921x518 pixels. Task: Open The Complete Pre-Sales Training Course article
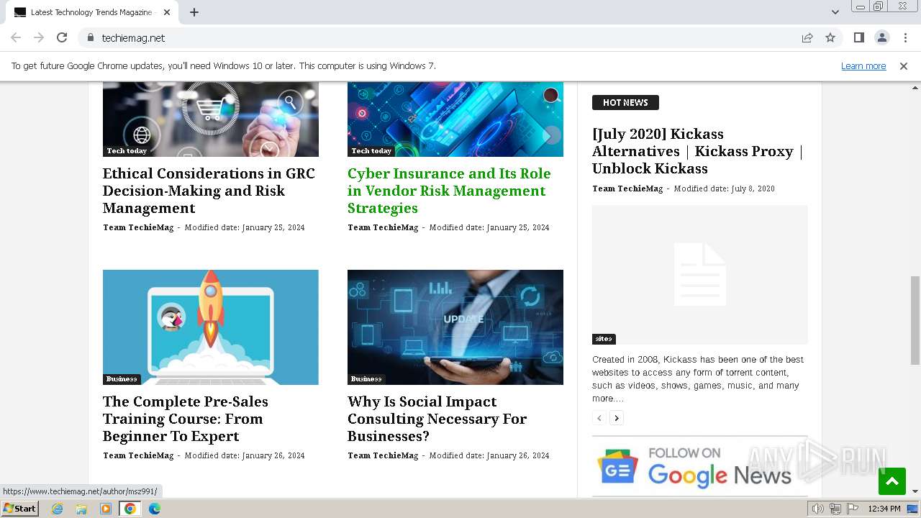click(x=186, y=419)
